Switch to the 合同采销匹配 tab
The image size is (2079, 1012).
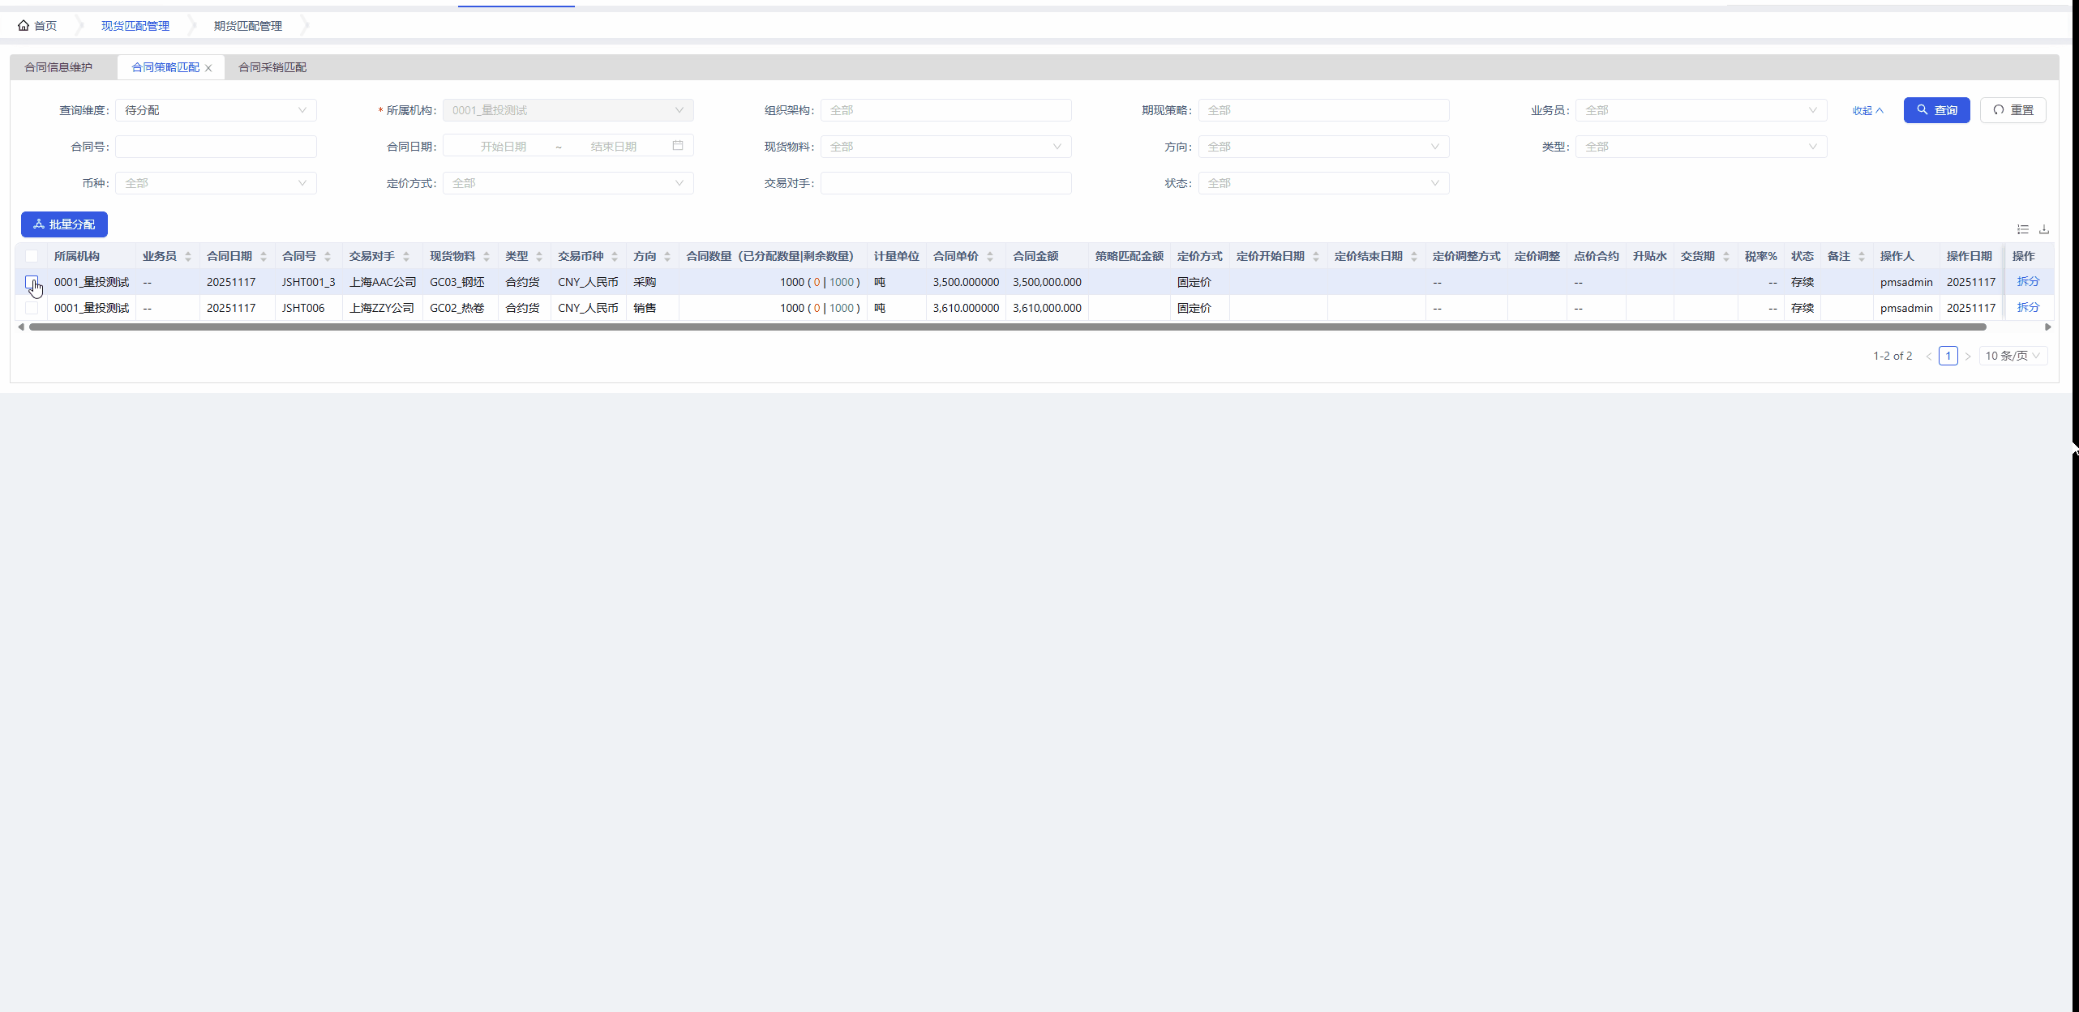[272, 67]
